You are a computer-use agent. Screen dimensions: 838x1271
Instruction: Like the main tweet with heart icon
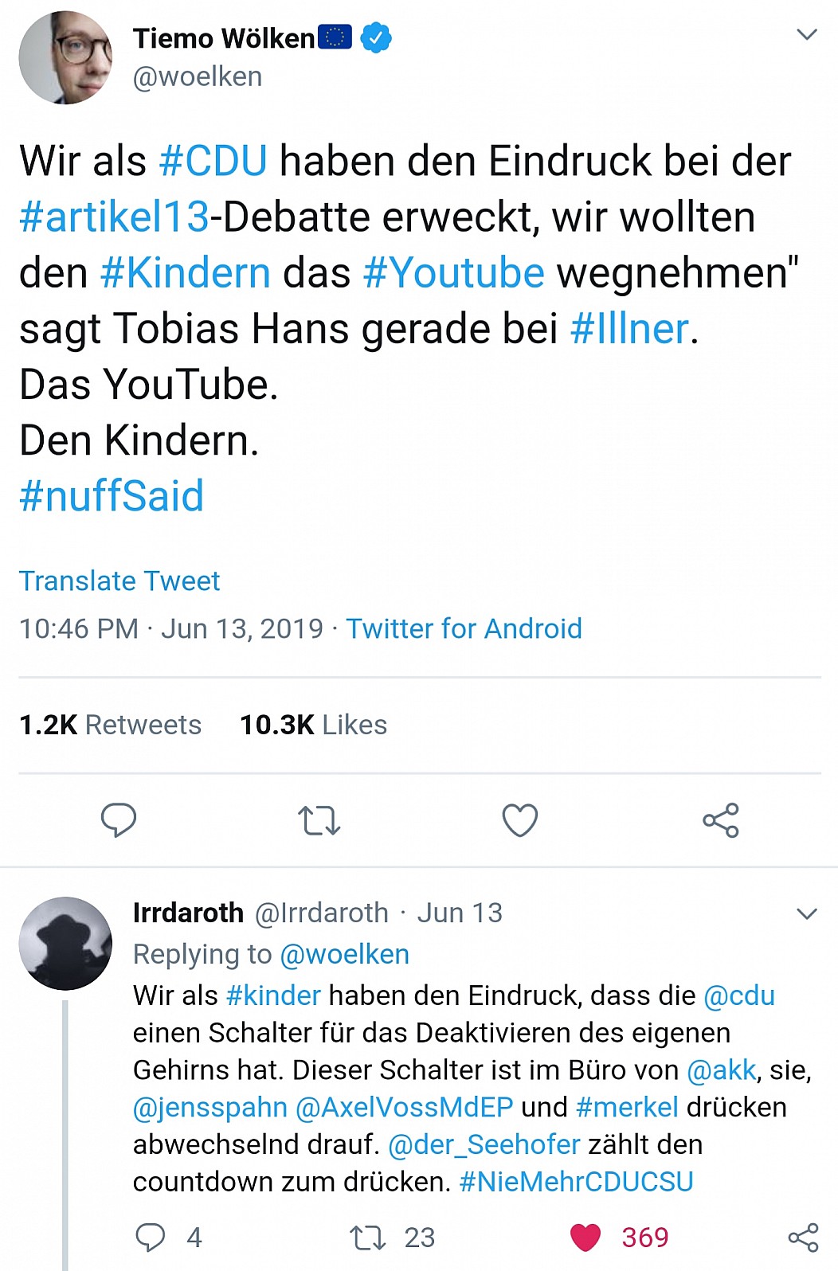point(520,820)
